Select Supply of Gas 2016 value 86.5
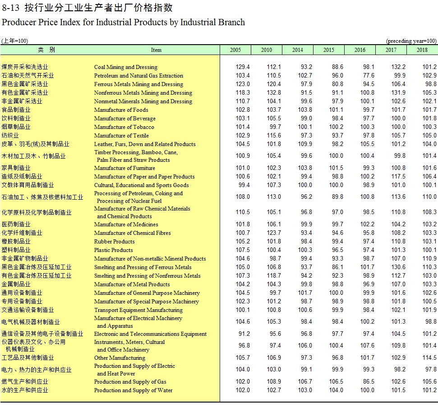Image resolution: width=438 pixels, height=412 pixels. pos(369,382)
